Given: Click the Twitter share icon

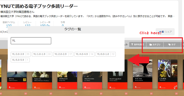Looking at the screenshot, I should pyautogui.click(x=160, y=32).
